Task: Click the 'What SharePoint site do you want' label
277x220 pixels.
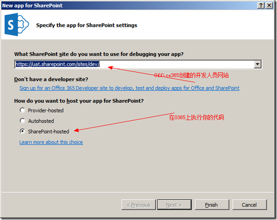Action: pos(99,54)
